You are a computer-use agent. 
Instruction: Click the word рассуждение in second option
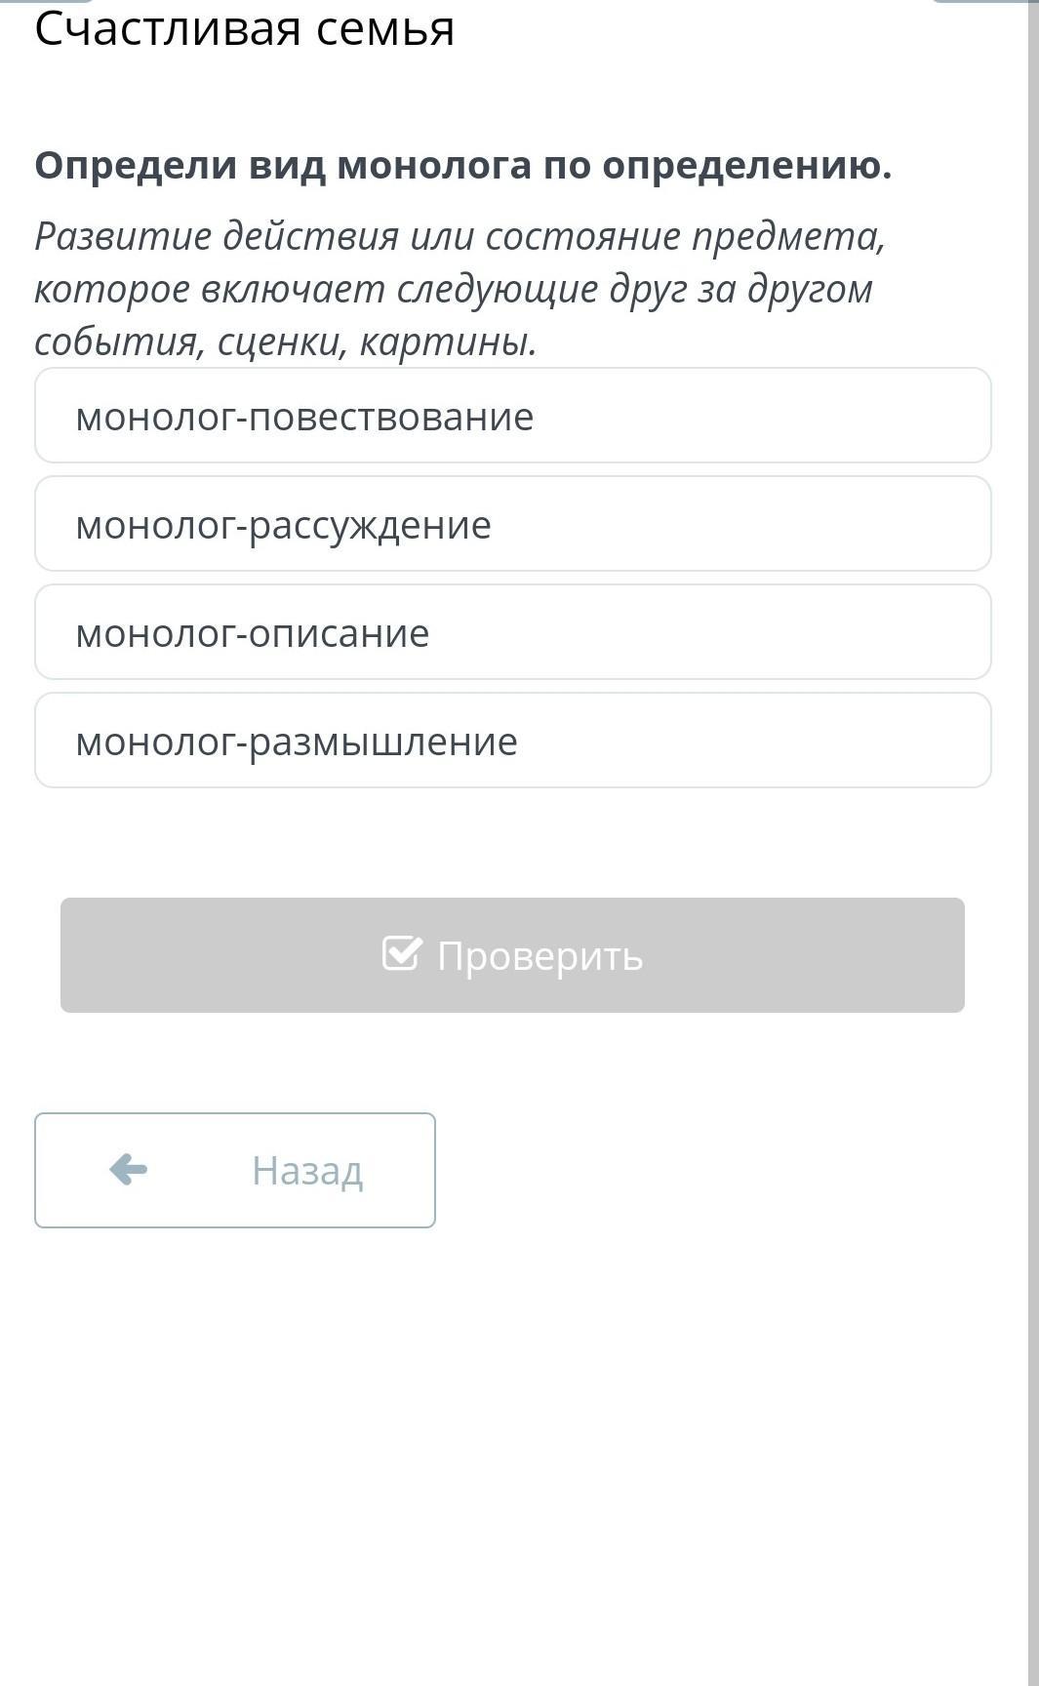click(x=370, y=525)
